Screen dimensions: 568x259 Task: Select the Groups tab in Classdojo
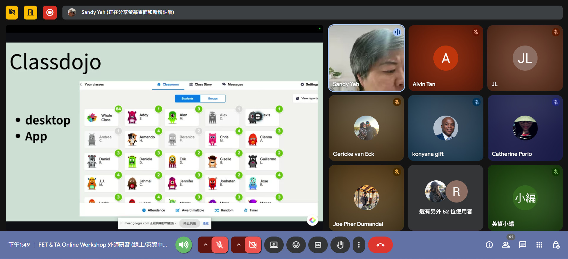pos(213,98)
